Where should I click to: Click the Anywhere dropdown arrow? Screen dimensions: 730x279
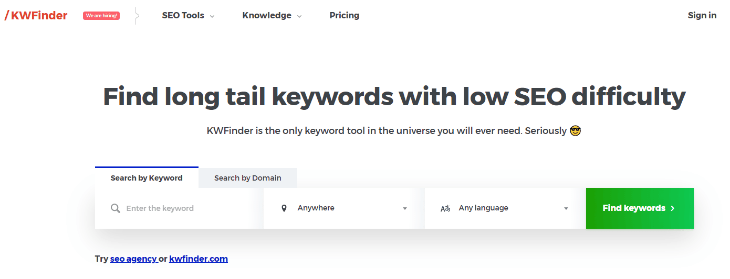pos(405,208)
